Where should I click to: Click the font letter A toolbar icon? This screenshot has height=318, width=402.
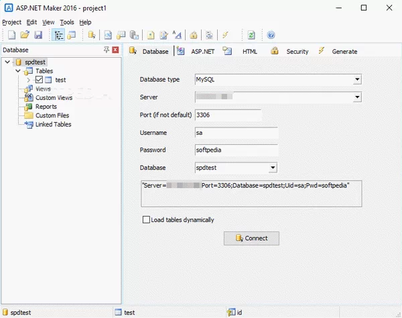tap(177, 35)
